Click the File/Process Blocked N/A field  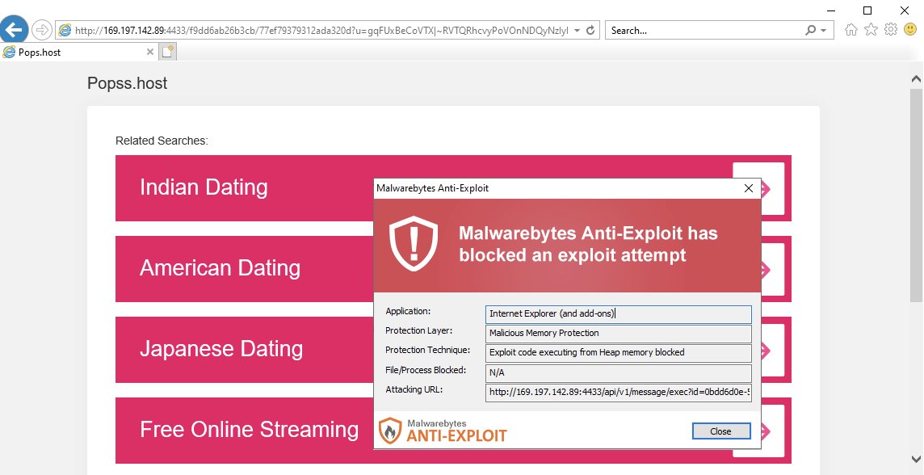tap(619, 372)
